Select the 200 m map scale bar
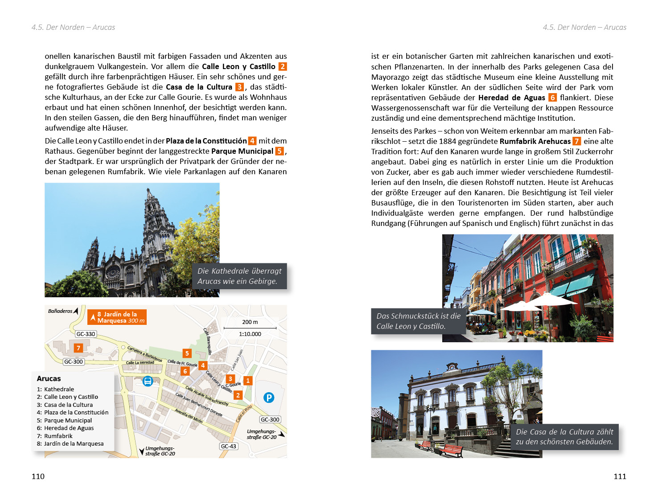Screen dimensions: 658x500 tap(250, 328)
